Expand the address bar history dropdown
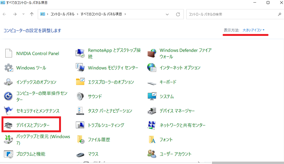The width and height of the screenshot is (284, 164). (x=167, y=14)
